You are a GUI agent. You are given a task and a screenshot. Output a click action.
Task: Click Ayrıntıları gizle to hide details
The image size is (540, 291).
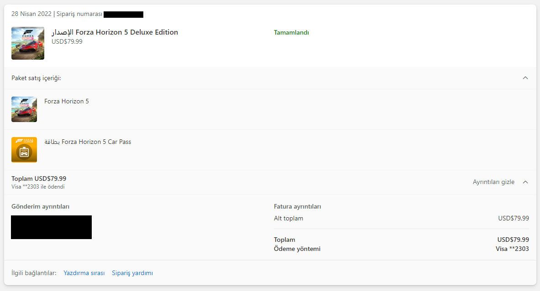pyautogui.click(x=493, y=182)
